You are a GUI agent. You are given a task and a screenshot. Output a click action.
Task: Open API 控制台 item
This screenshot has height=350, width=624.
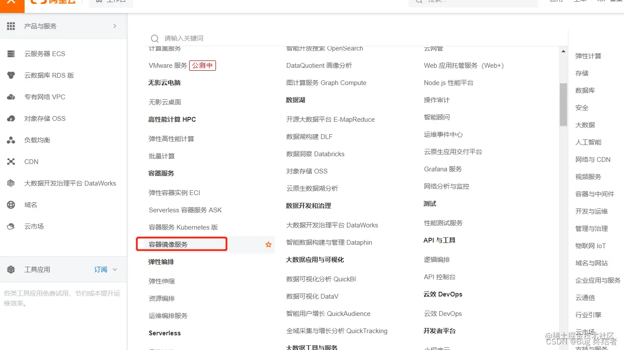pos(440,277)
